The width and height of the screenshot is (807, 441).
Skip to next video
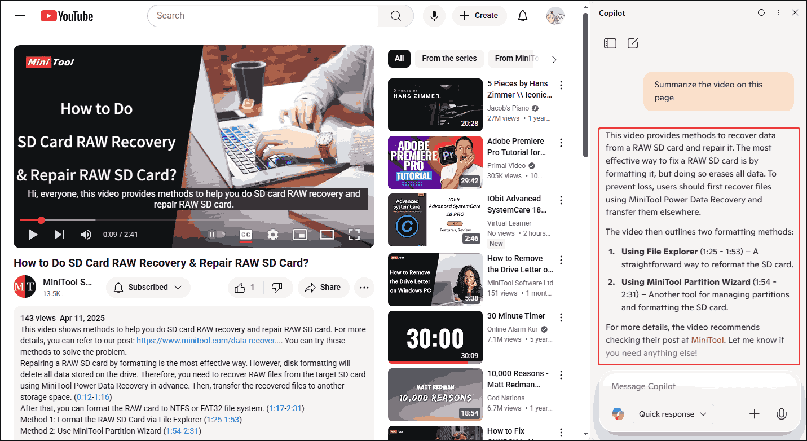click(x=60, y=235)
